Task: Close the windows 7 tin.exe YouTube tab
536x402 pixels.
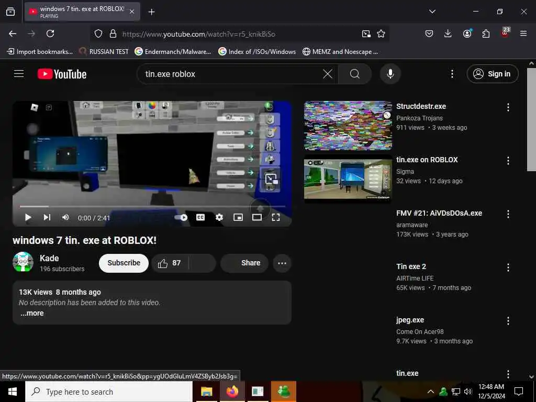Action: tap(132, 12)
